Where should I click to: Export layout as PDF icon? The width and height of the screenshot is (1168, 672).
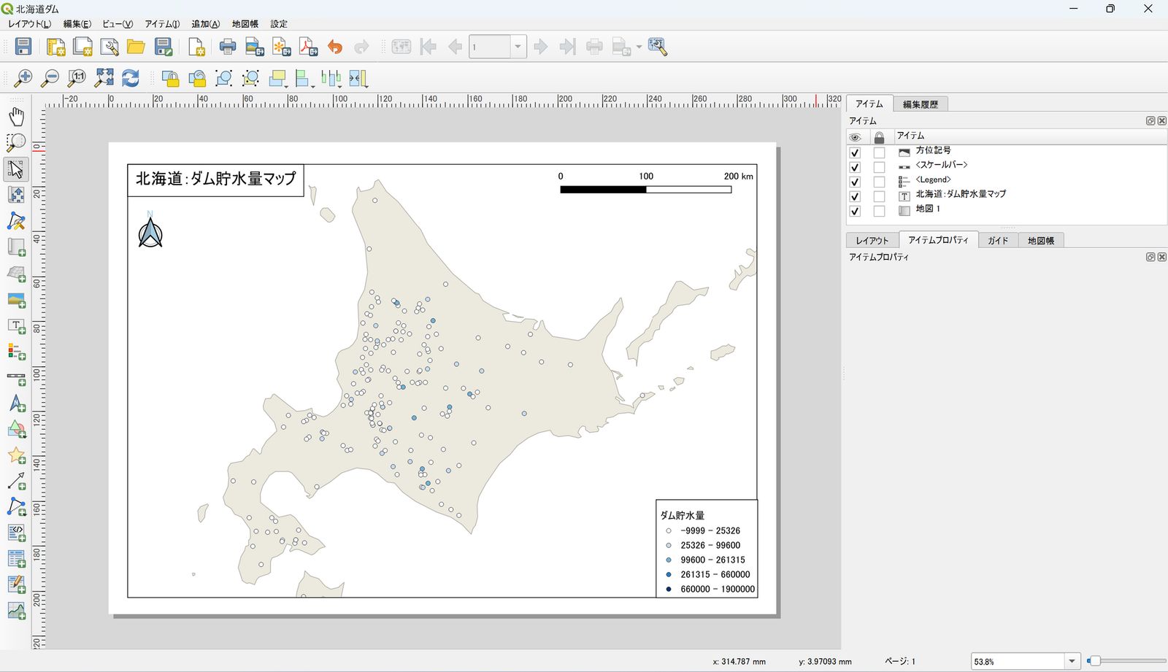(x=308, y=47)
